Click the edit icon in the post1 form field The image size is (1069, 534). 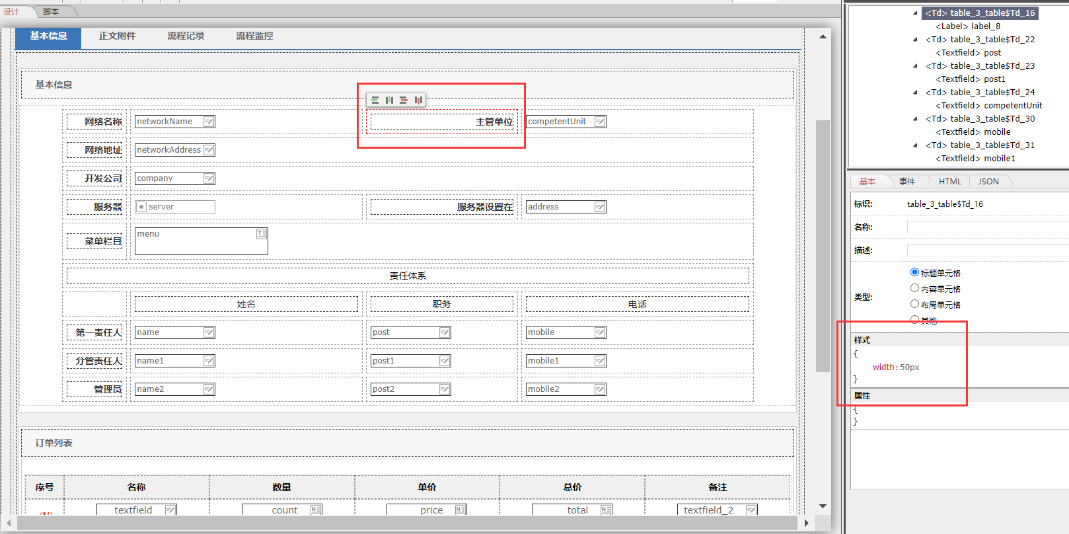click(x=445, y=361)
